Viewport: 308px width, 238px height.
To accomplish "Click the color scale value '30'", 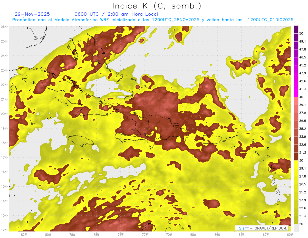I will click(x=301, y=160).
